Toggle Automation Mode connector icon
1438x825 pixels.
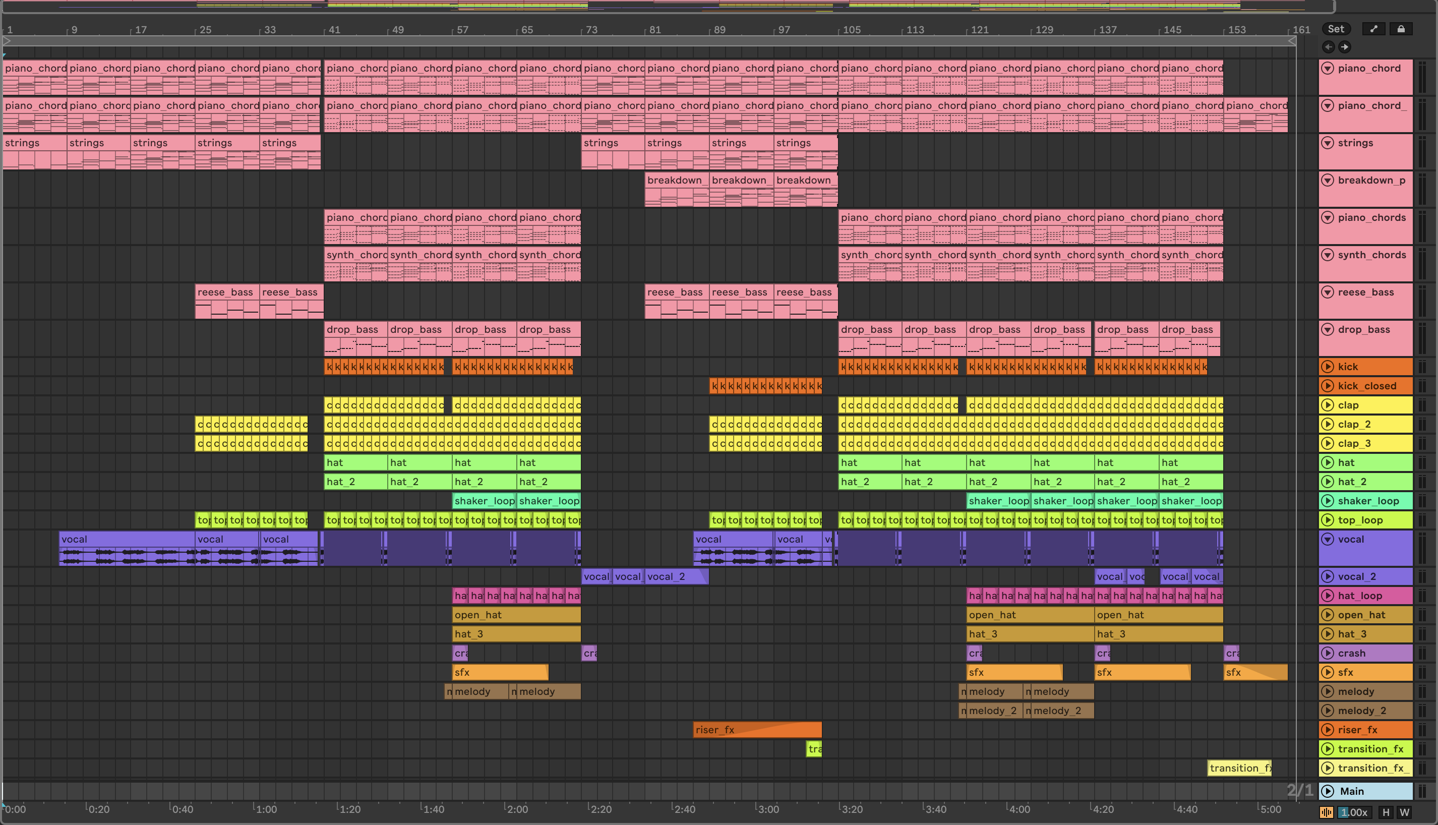[1373, 29]
